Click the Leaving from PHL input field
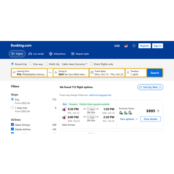Screen dimensions: 174x174 click(x=29, y=73)
